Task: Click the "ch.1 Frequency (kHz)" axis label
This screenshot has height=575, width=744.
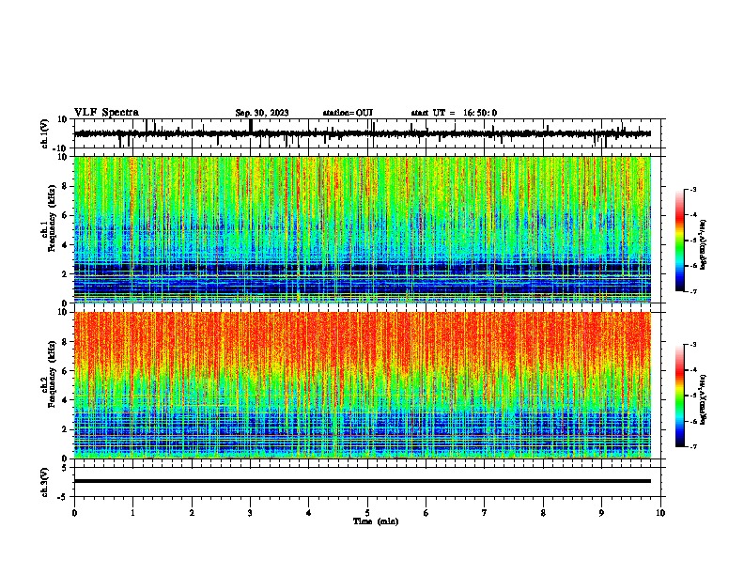Action: point(48,219)
